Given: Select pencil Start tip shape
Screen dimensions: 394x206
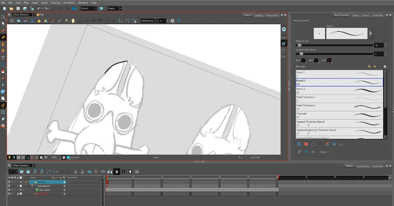Looking at the screenshot, I should 303,60.
